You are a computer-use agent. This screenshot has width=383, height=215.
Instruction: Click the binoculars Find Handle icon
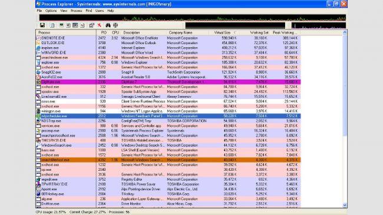point(108,25)
